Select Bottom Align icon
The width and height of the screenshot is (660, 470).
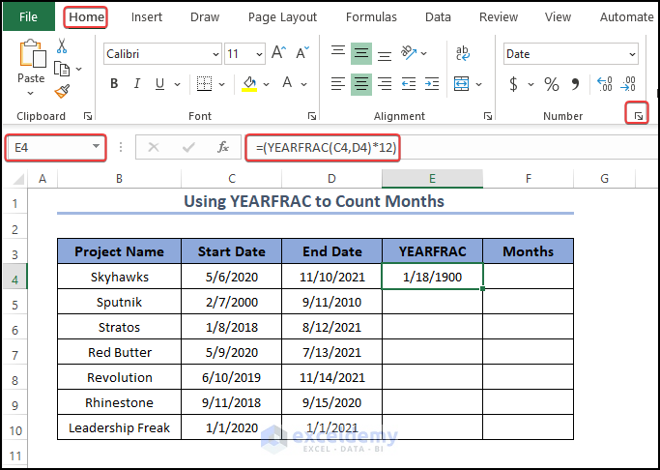click(385, 55)
